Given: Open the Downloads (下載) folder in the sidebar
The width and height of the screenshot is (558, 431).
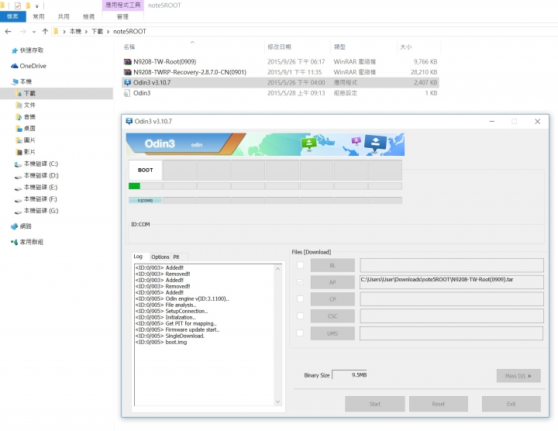Looking at the screenshot, I should (26, 93).
